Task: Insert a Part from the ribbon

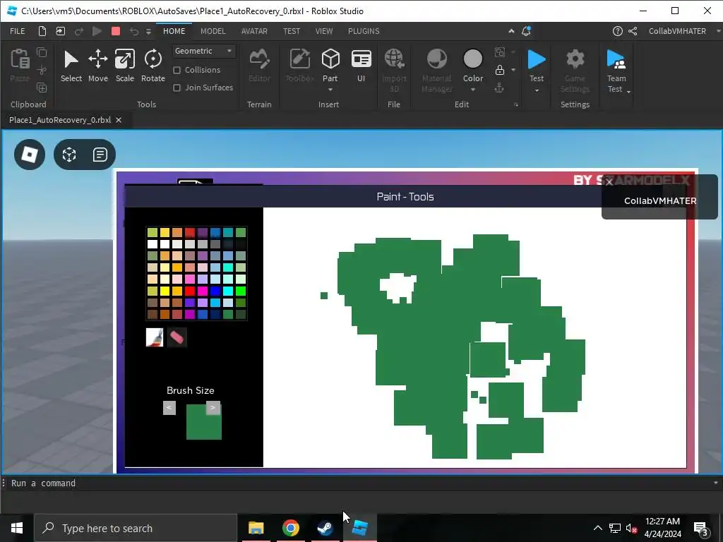Action: click(330, 66)
